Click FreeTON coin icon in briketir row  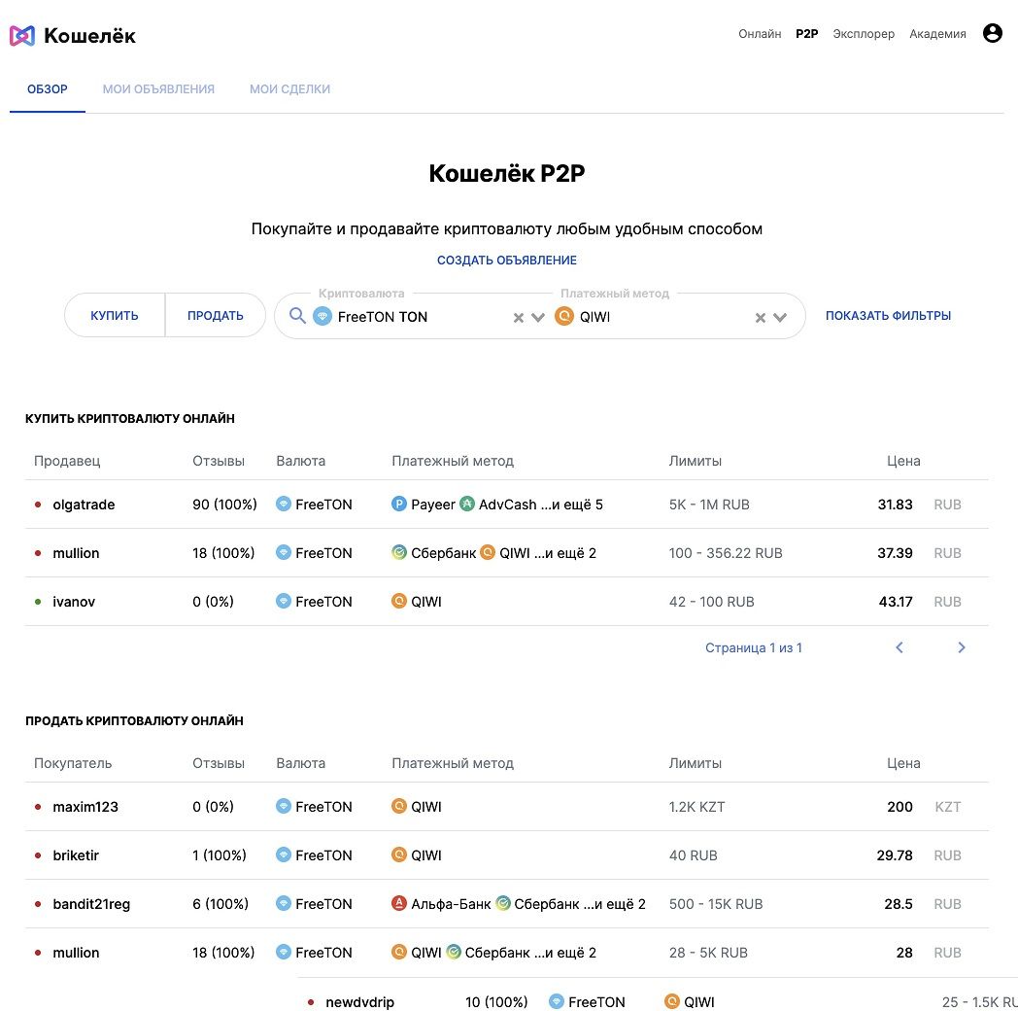[284, 854]
